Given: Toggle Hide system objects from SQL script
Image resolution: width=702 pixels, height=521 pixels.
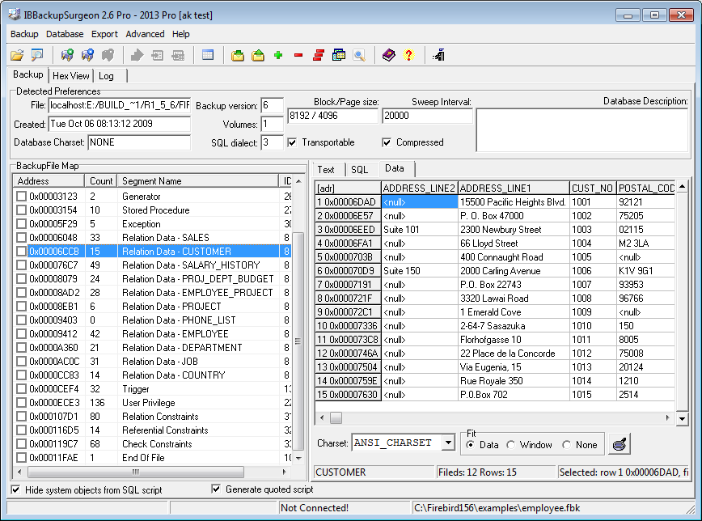Looking at the screenshot, I should pyautogui.click(x=15, y=489).
